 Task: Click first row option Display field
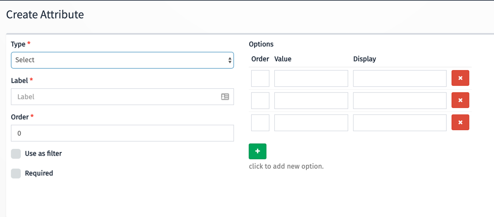coord(399,78)
